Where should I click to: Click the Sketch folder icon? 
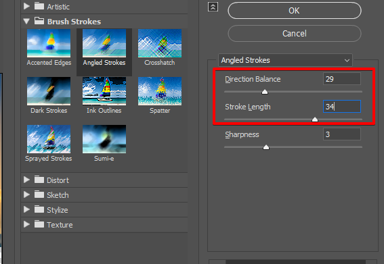pos(39,194)
